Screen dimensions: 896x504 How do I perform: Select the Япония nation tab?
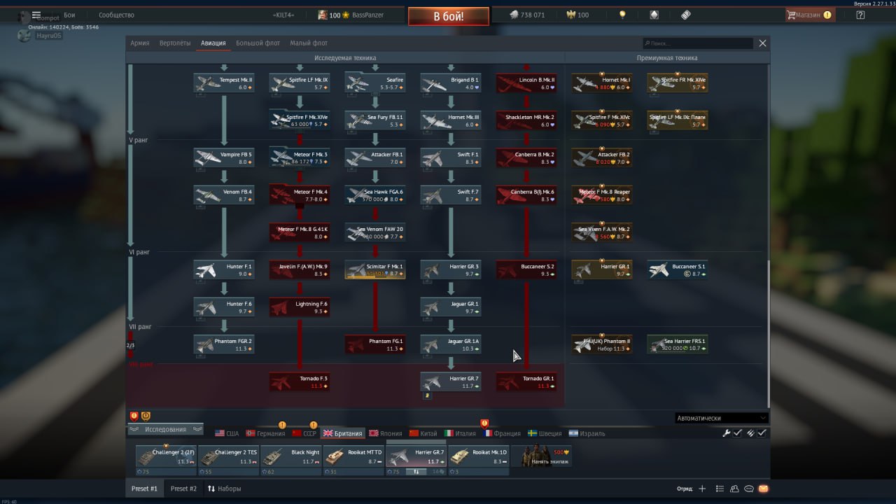point(386,433)
